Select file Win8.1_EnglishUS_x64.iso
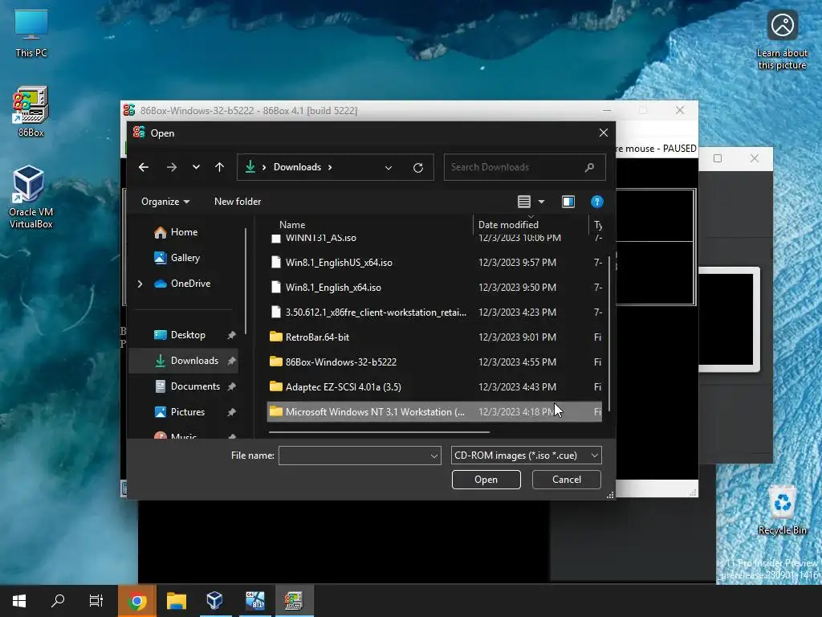 pyautogui.click(x=434, y=263)
